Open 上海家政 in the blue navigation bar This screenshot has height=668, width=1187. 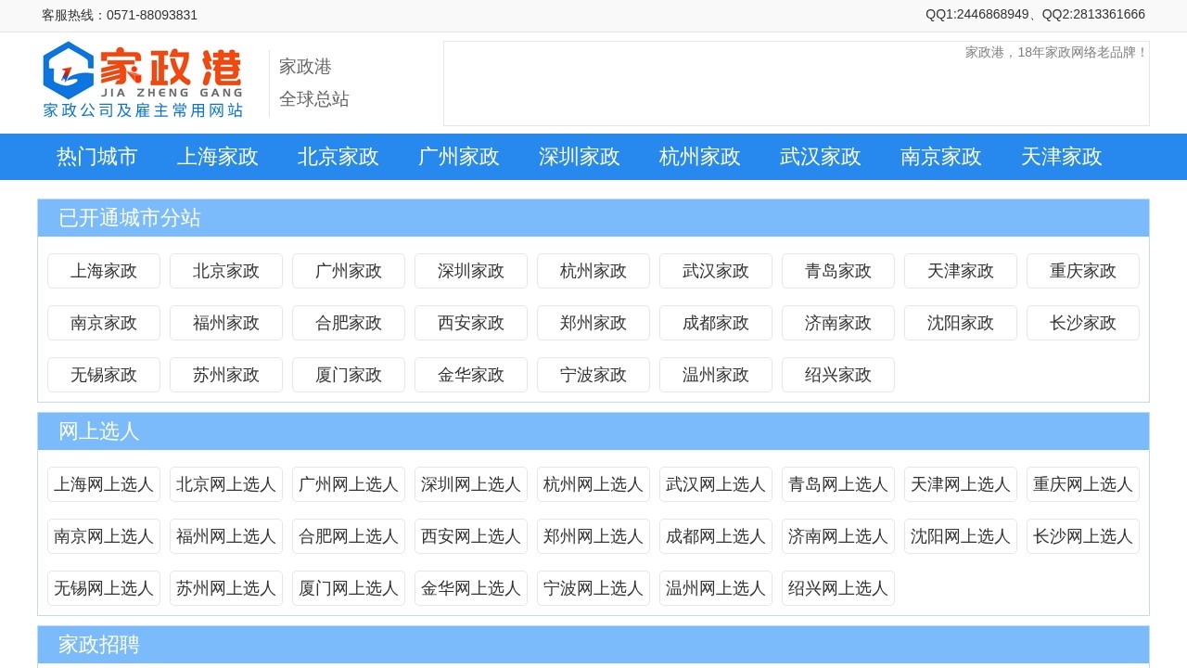(218, 157)
